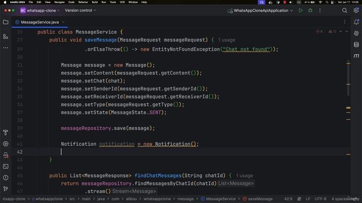This screenshot has width=362, height=203.
Task: Open macOS Spotlight search icon
Action: [327, 2]
